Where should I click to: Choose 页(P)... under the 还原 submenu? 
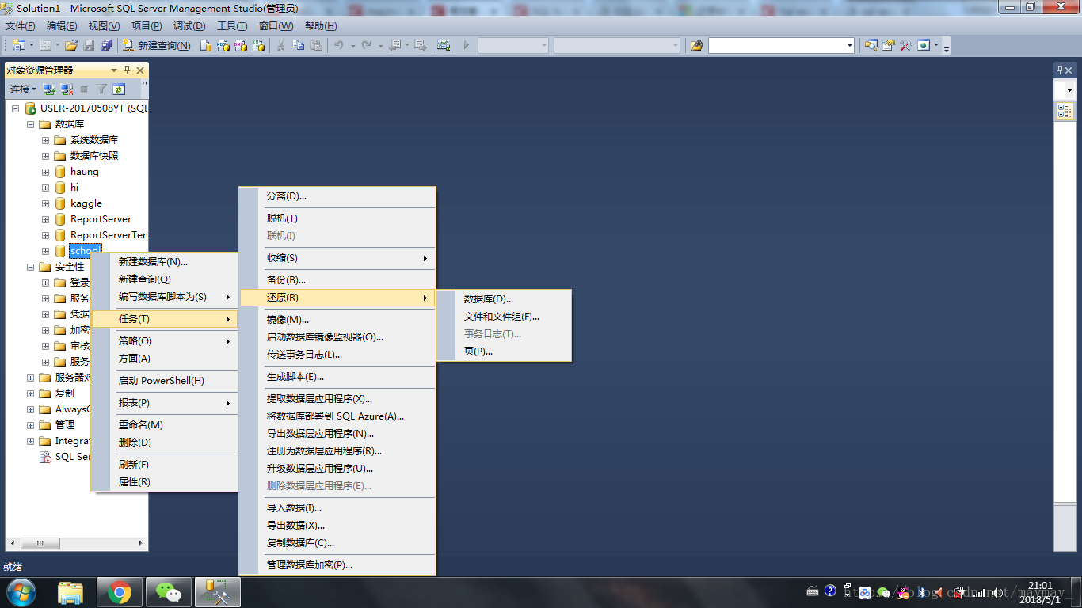(504, 351)
